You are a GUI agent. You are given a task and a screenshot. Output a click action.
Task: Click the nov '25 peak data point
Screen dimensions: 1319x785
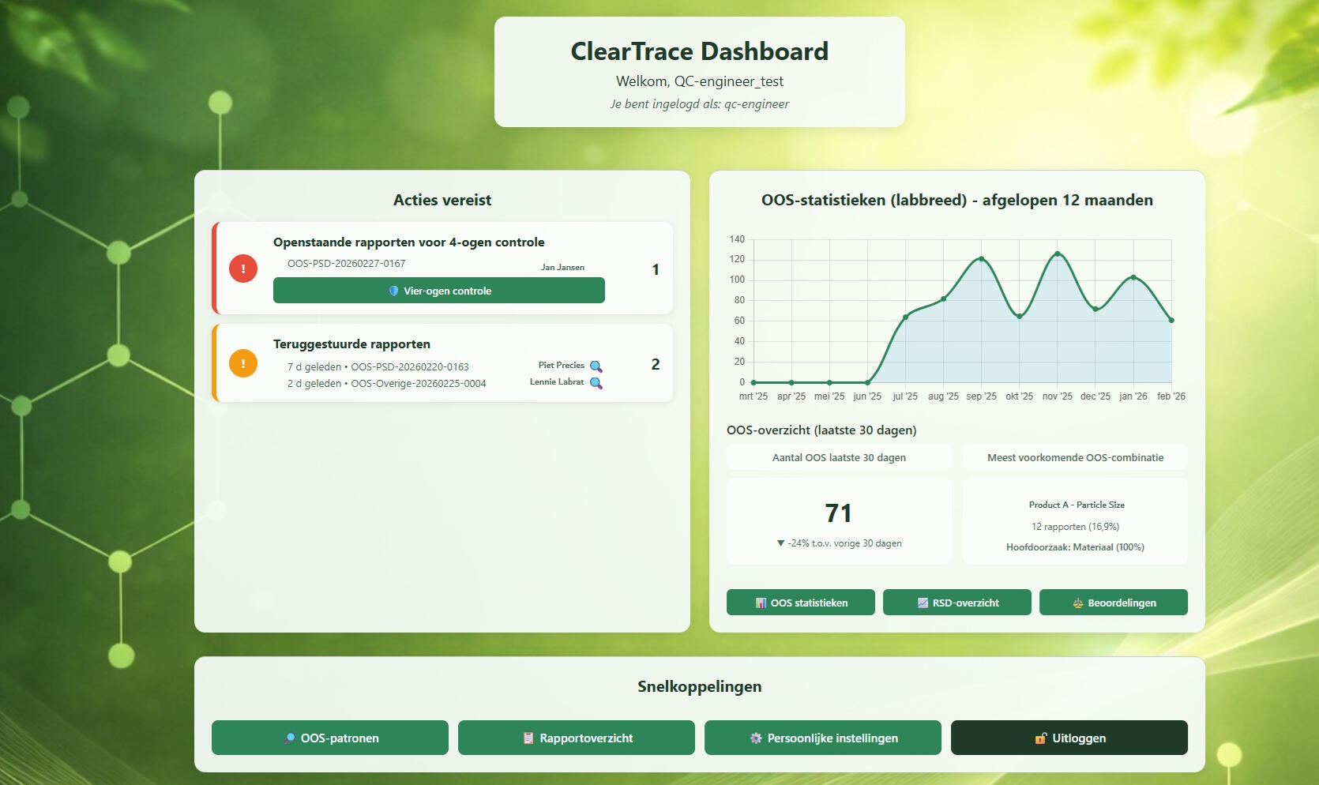1057,254
